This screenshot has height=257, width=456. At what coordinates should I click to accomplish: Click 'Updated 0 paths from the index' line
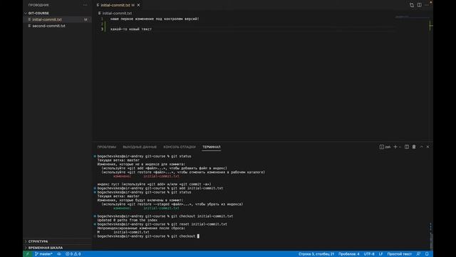pyautogui.click(x=128, y=220)
